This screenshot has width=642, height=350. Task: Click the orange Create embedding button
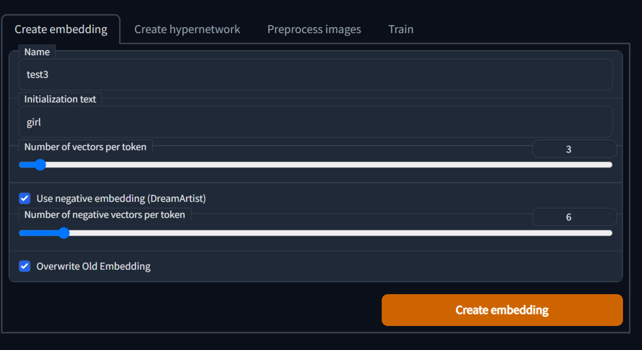tap(502, 310)
